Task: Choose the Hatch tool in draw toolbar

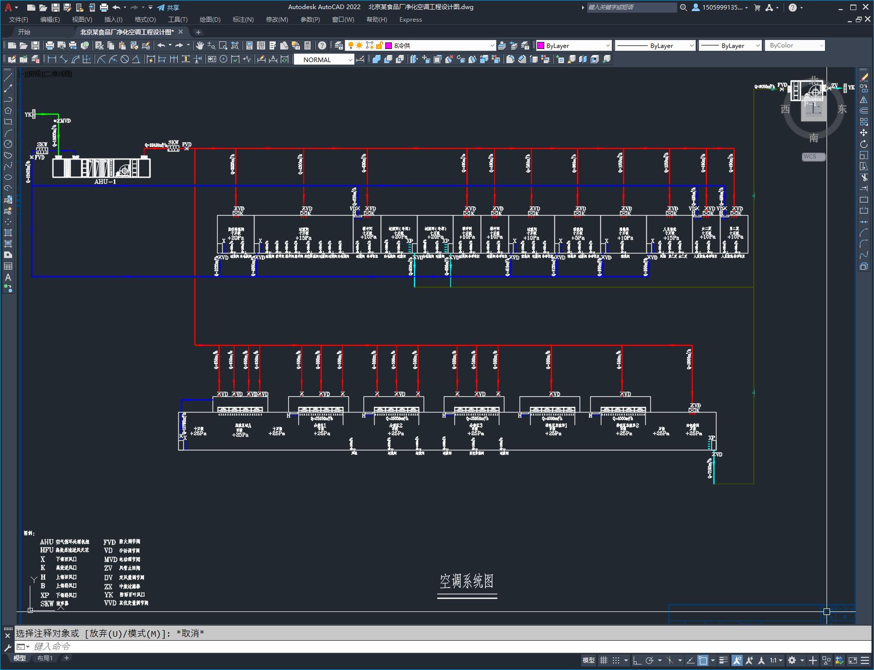Action: [x=8, y=233]
